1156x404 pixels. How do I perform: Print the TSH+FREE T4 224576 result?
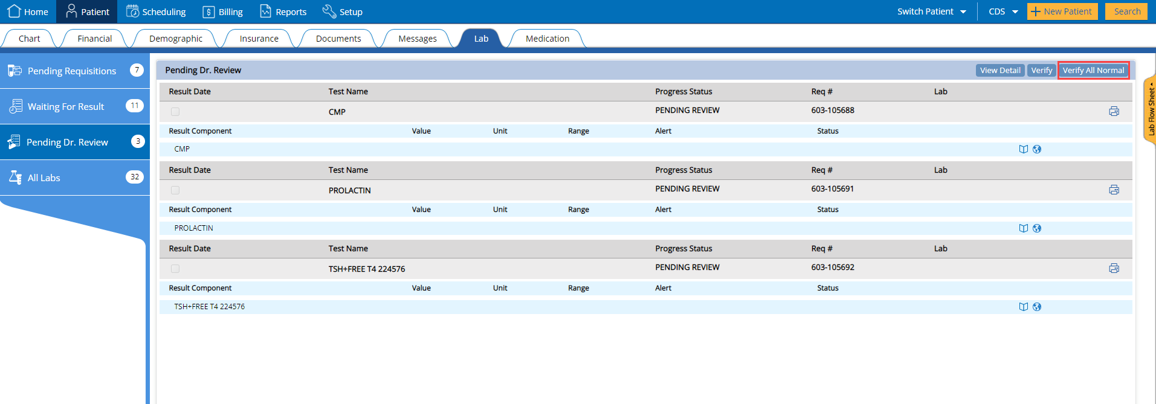click(x=1114, y=268)
